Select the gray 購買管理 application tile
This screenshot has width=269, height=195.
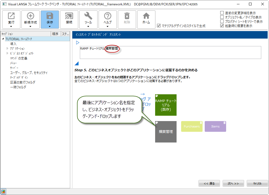tap(166, 132)
